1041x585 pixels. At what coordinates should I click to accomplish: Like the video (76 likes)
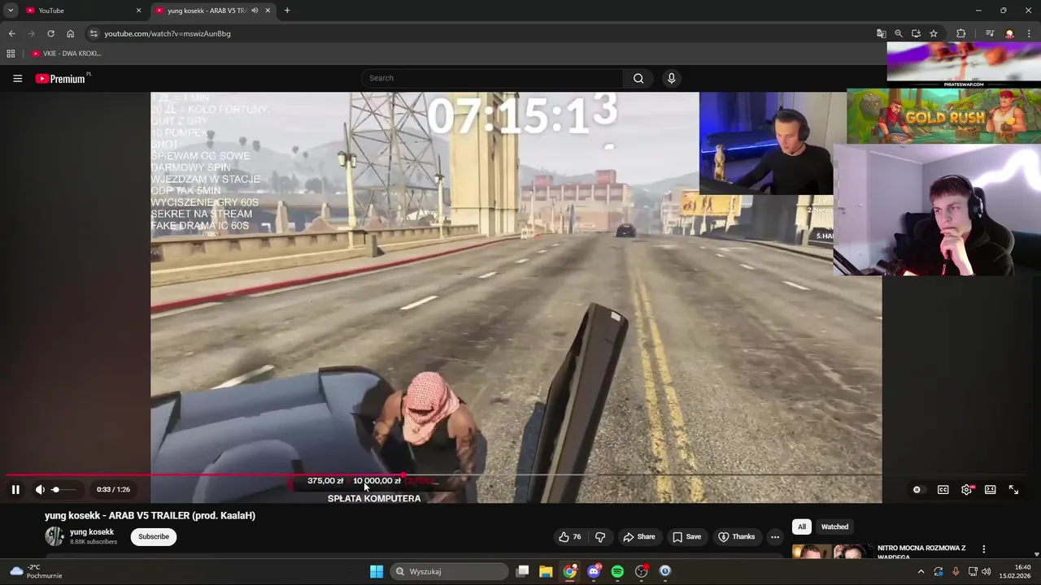(570, 536)
